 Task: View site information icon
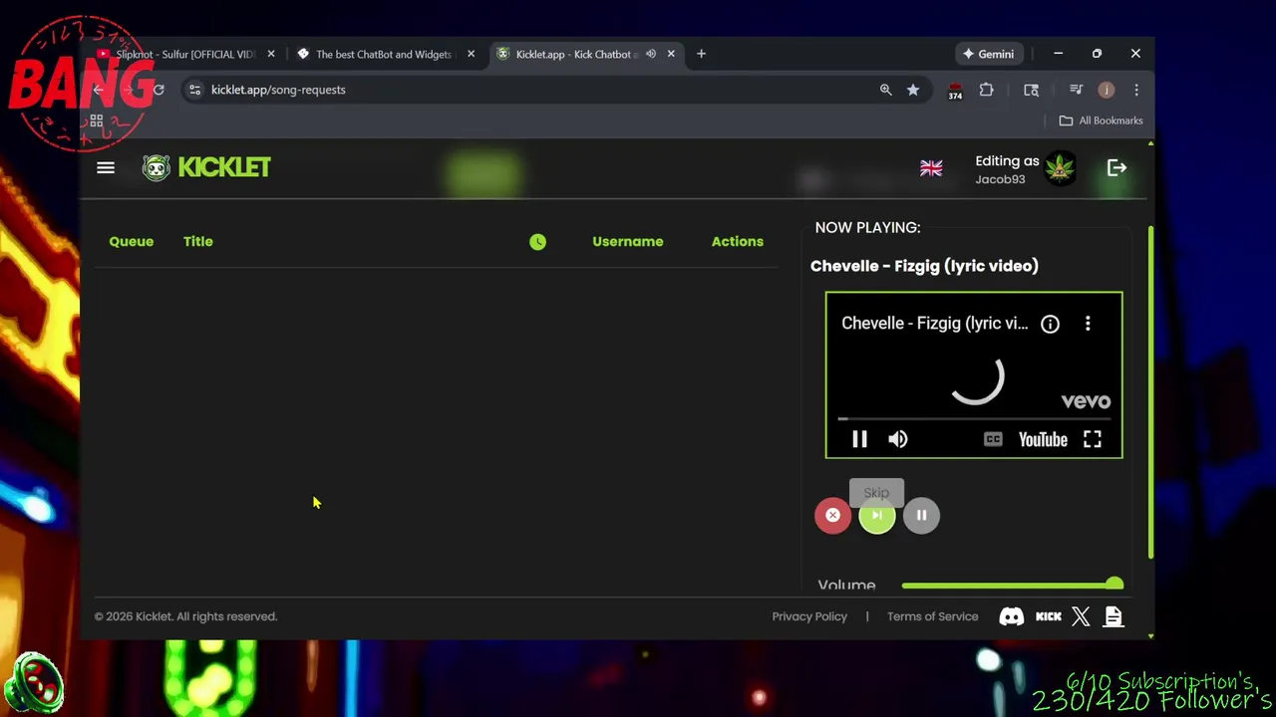(194, 90)
